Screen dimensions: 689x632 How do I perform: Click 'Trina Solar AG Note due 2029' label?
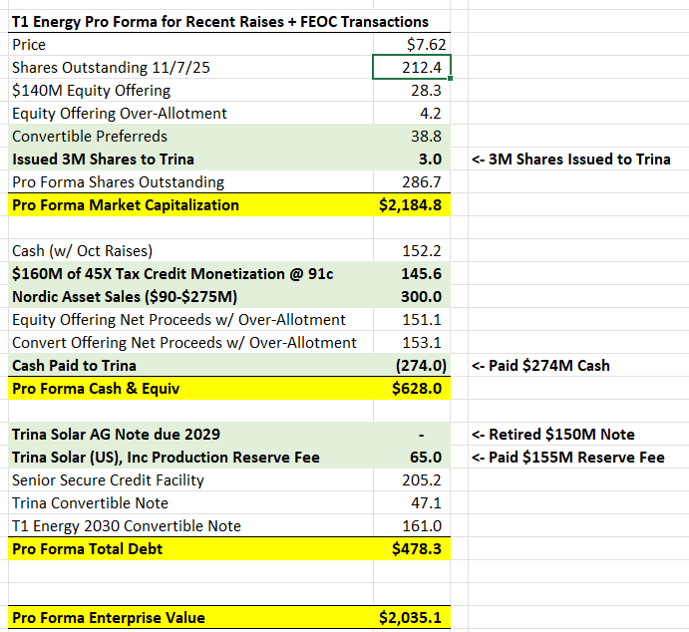(116, 435)
